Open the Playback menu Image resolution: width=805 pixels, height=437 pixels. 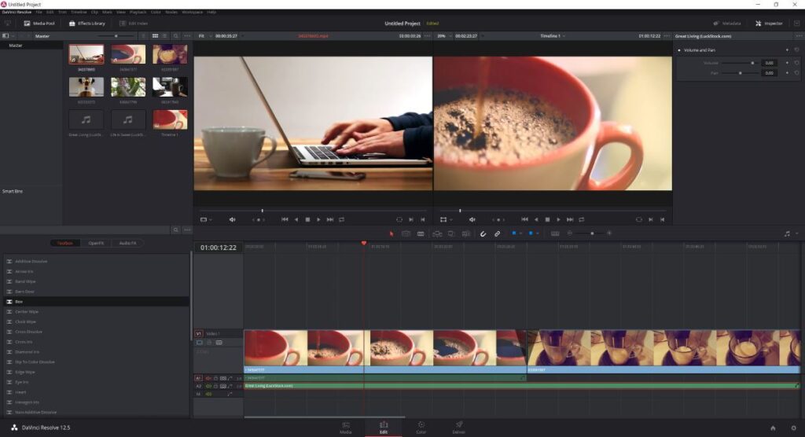pyautogui.click(x=137, y=13)
